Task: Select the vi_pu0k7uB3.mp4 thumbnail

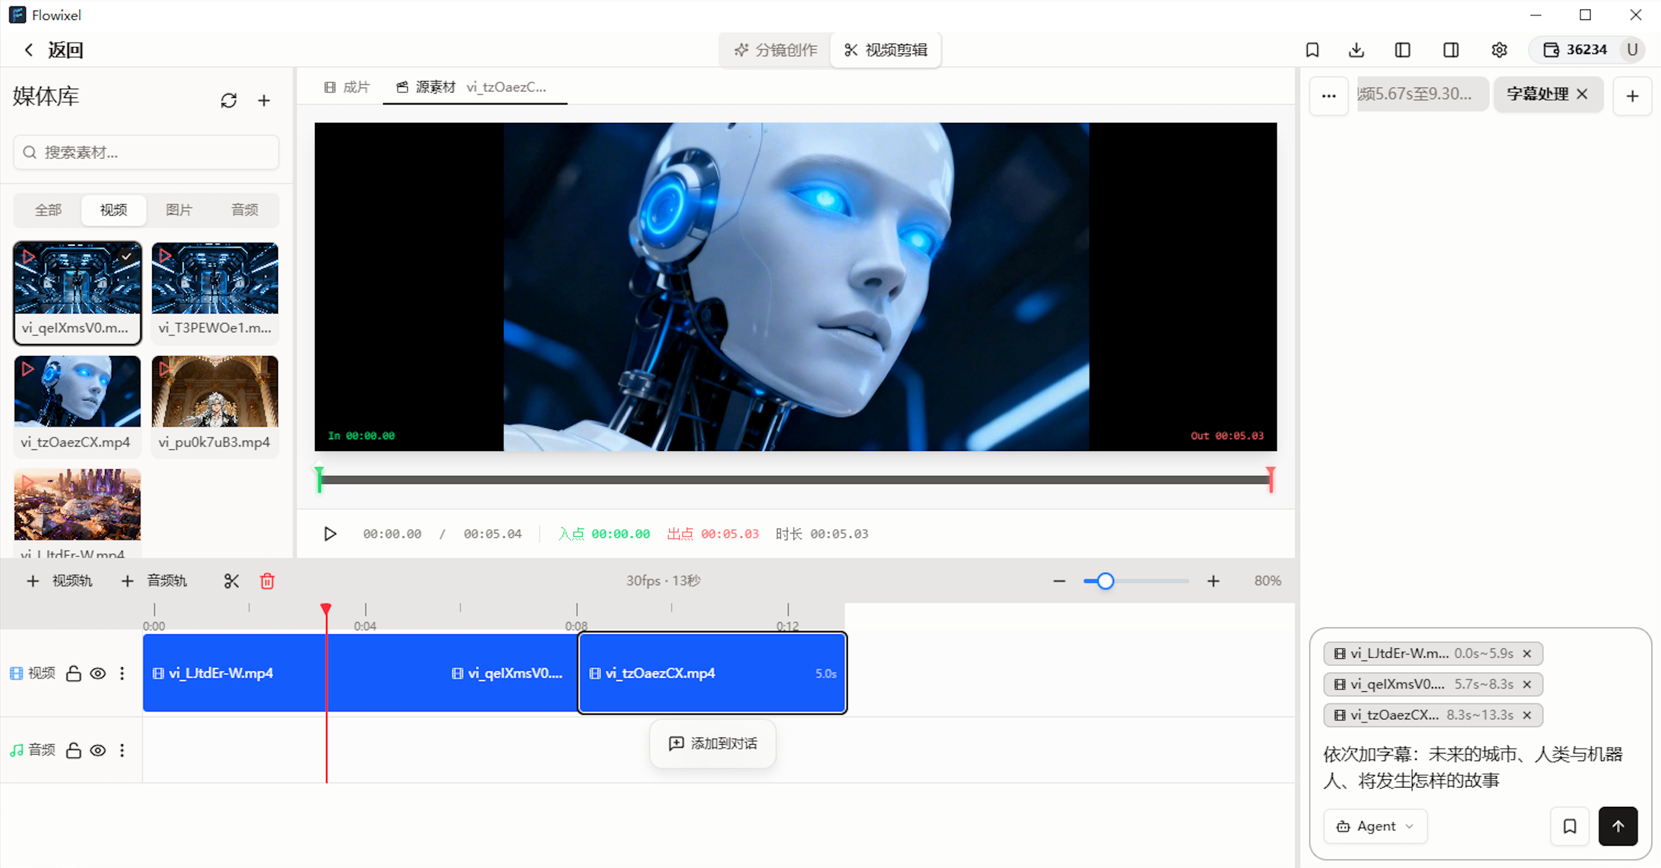Action: [214, 391]
